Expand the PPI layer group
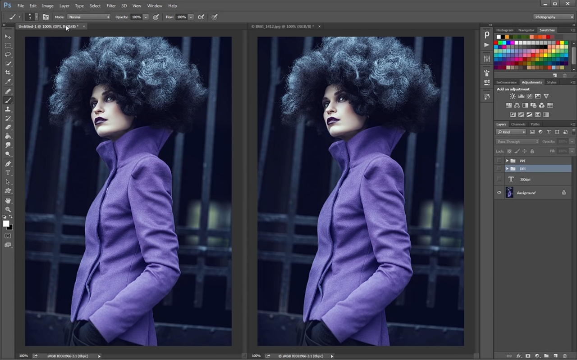 (507, 161)
